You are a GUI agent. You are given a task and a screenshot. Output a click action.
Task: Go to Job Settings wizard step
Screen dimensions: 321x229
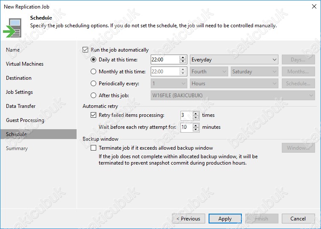[x=19, y=92]
